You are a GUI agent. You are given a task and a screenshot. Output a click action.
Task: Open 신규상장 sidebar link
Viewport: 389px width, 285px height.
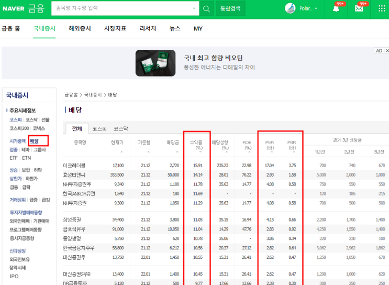point(18,251)
